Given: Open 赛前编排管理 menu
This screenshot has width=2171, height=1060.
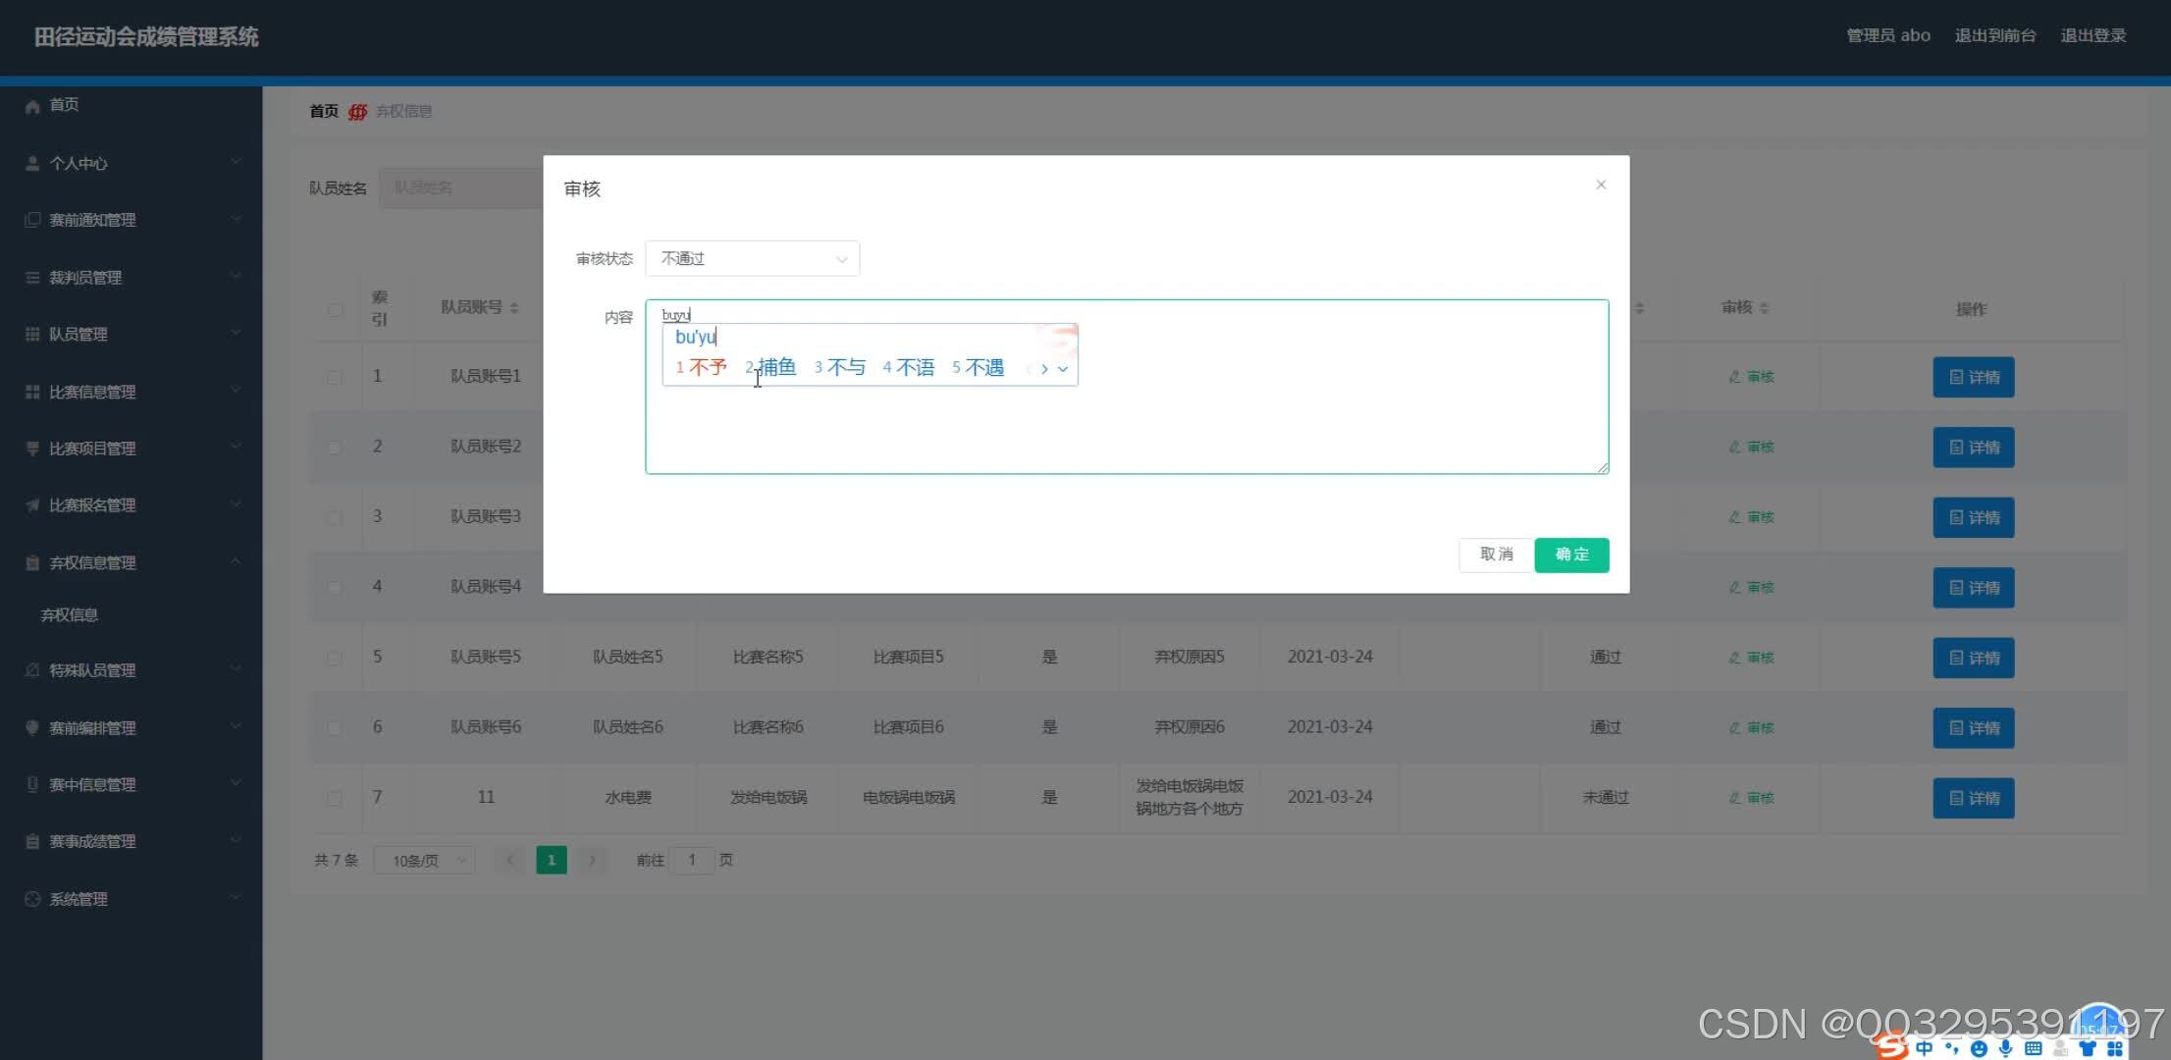Looking at the screenshot, I should click(x=131, y=727).
